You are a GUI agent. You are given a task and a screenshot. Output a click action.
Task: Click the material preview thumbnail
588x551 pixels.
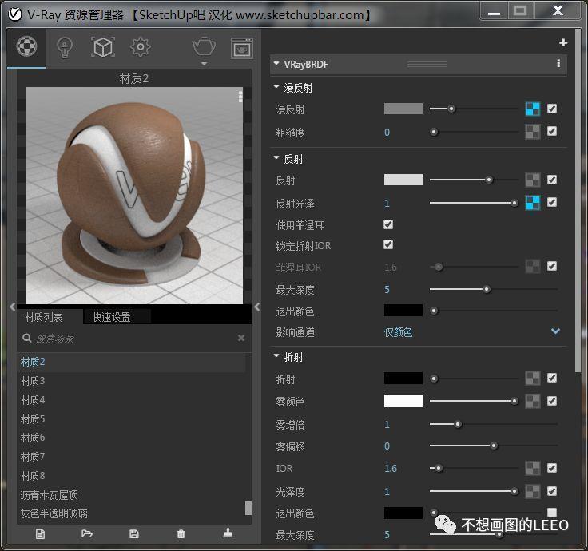click(134, 196)
